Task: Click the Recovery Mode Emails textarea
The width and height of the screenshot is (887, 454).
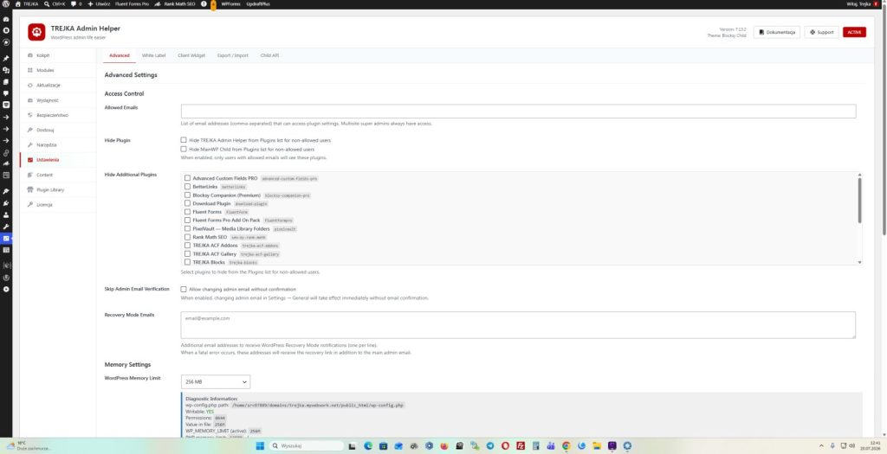Action: click(x=518, y=325)
